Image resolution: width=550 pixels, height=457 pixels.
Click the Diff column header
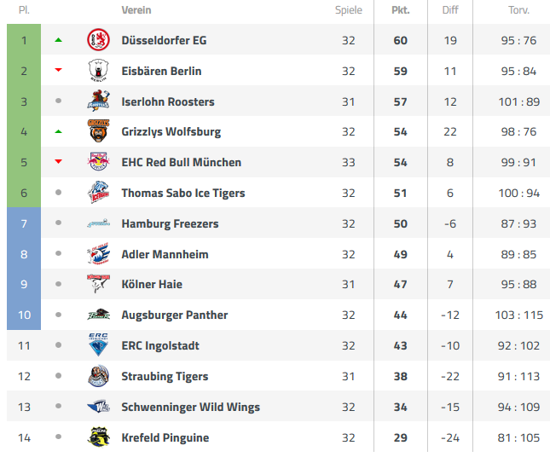click(x=450, y=10)
